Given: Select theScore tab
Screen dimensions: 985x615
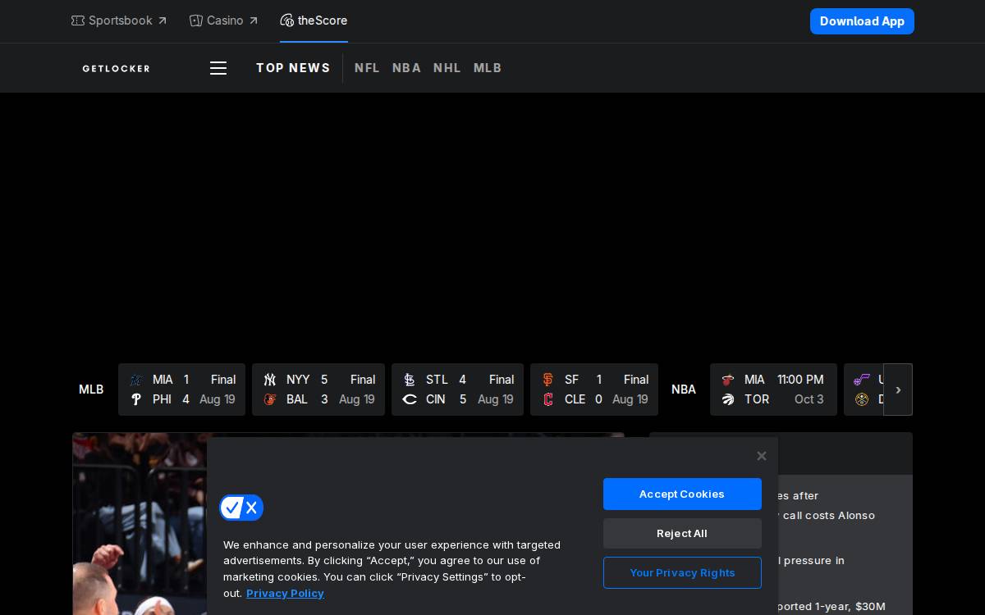Looking at the screenshot, I should coord(314,20).
